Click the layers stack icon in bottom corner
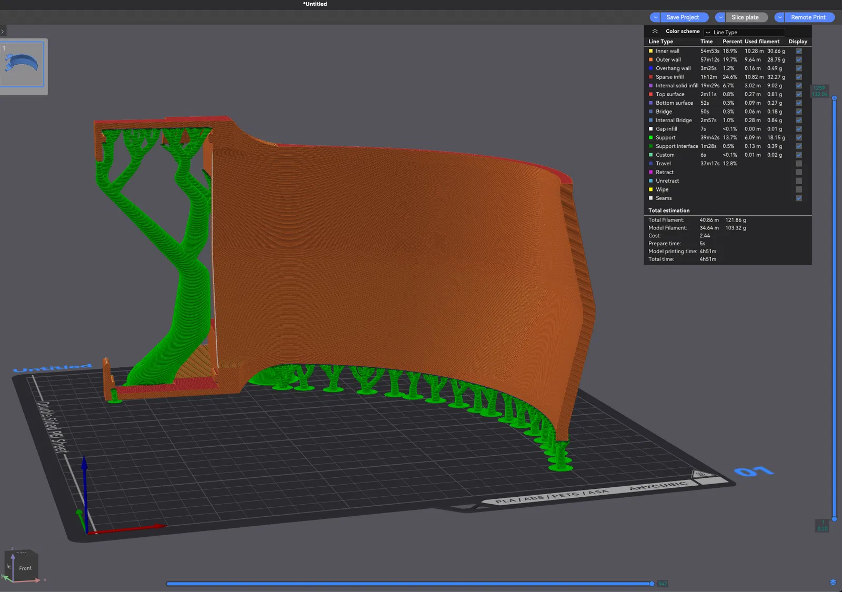This screenshot has width=842, height=592. 833,582
